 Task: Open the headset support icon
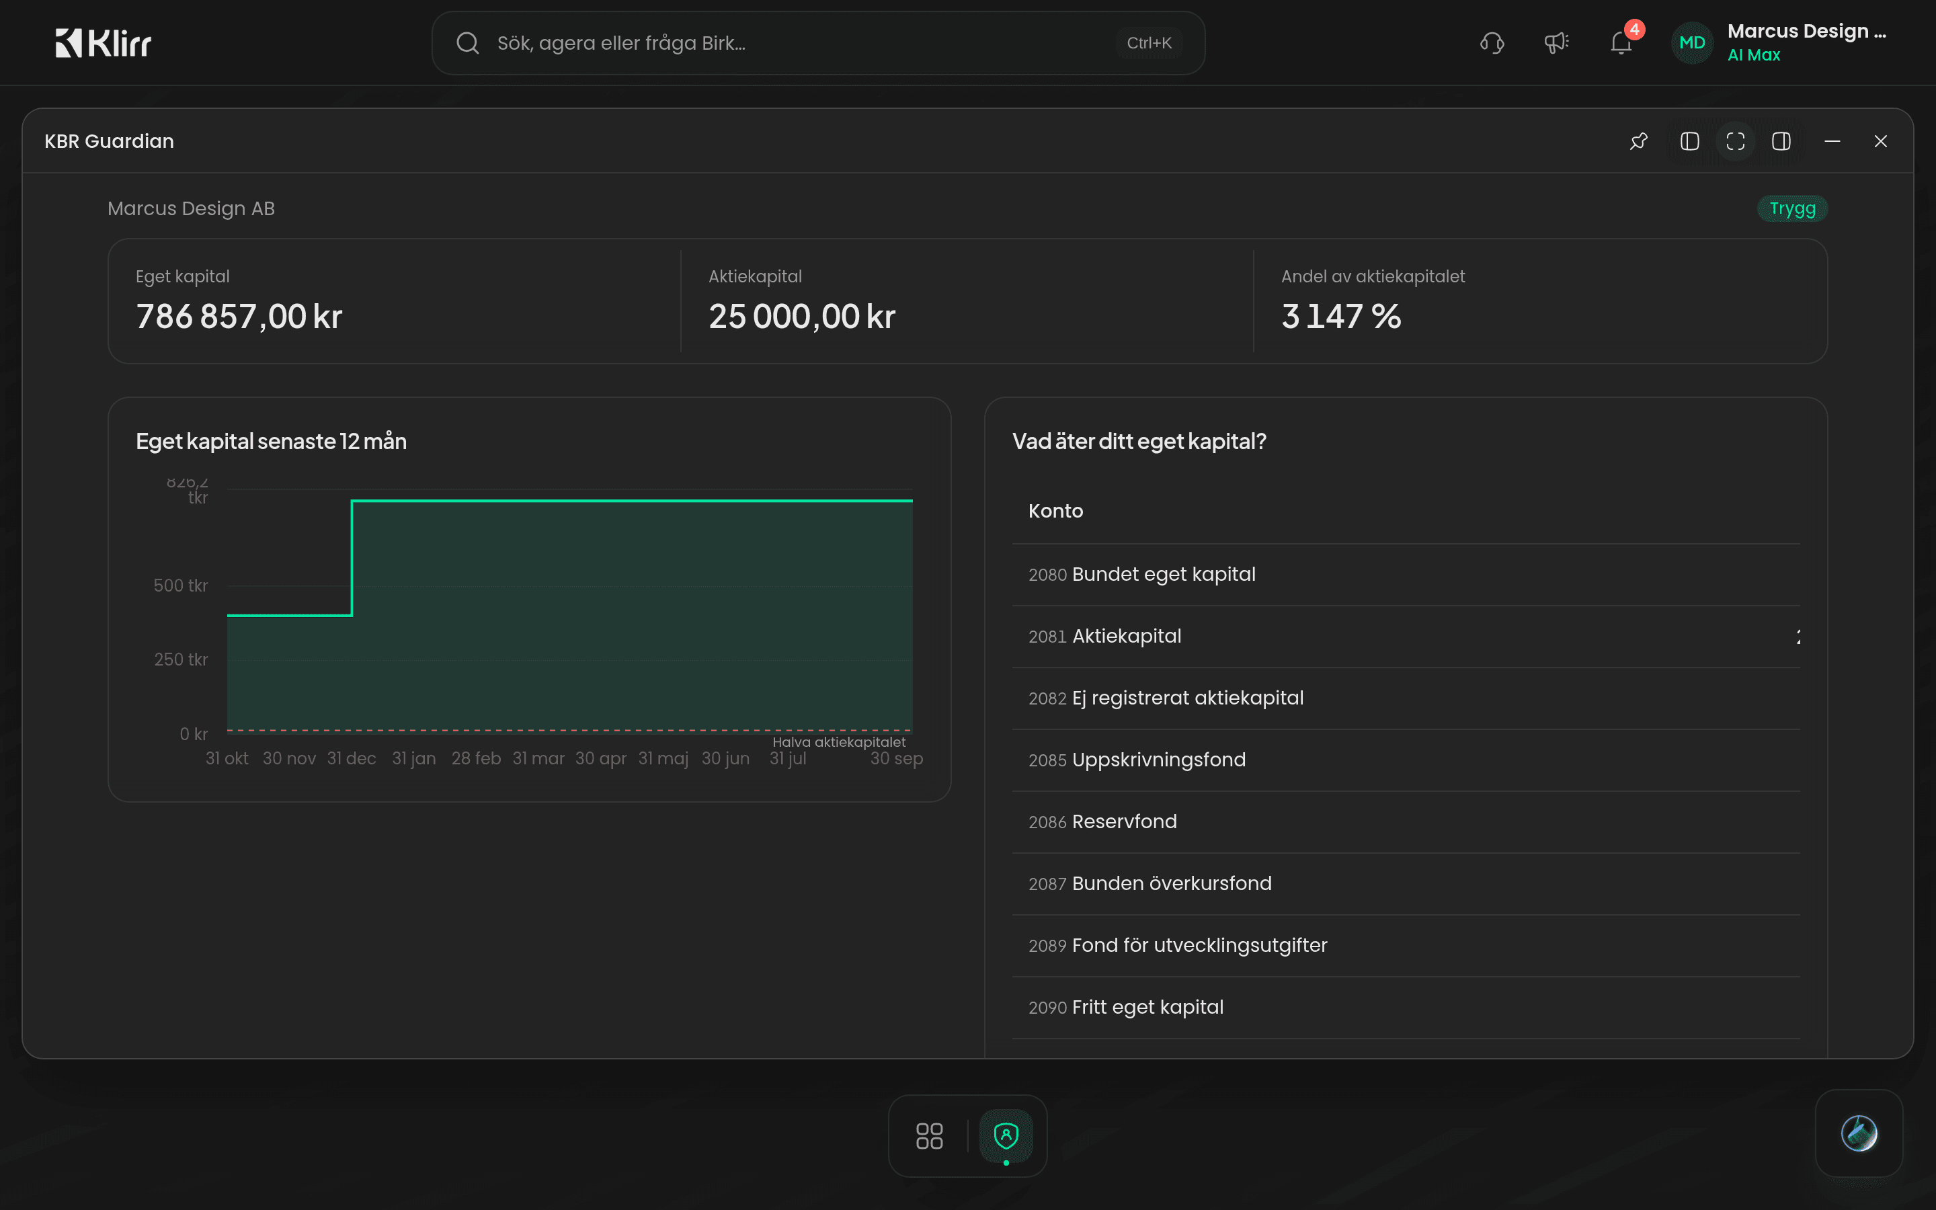pyautogui.click(x=1492, y=42)
